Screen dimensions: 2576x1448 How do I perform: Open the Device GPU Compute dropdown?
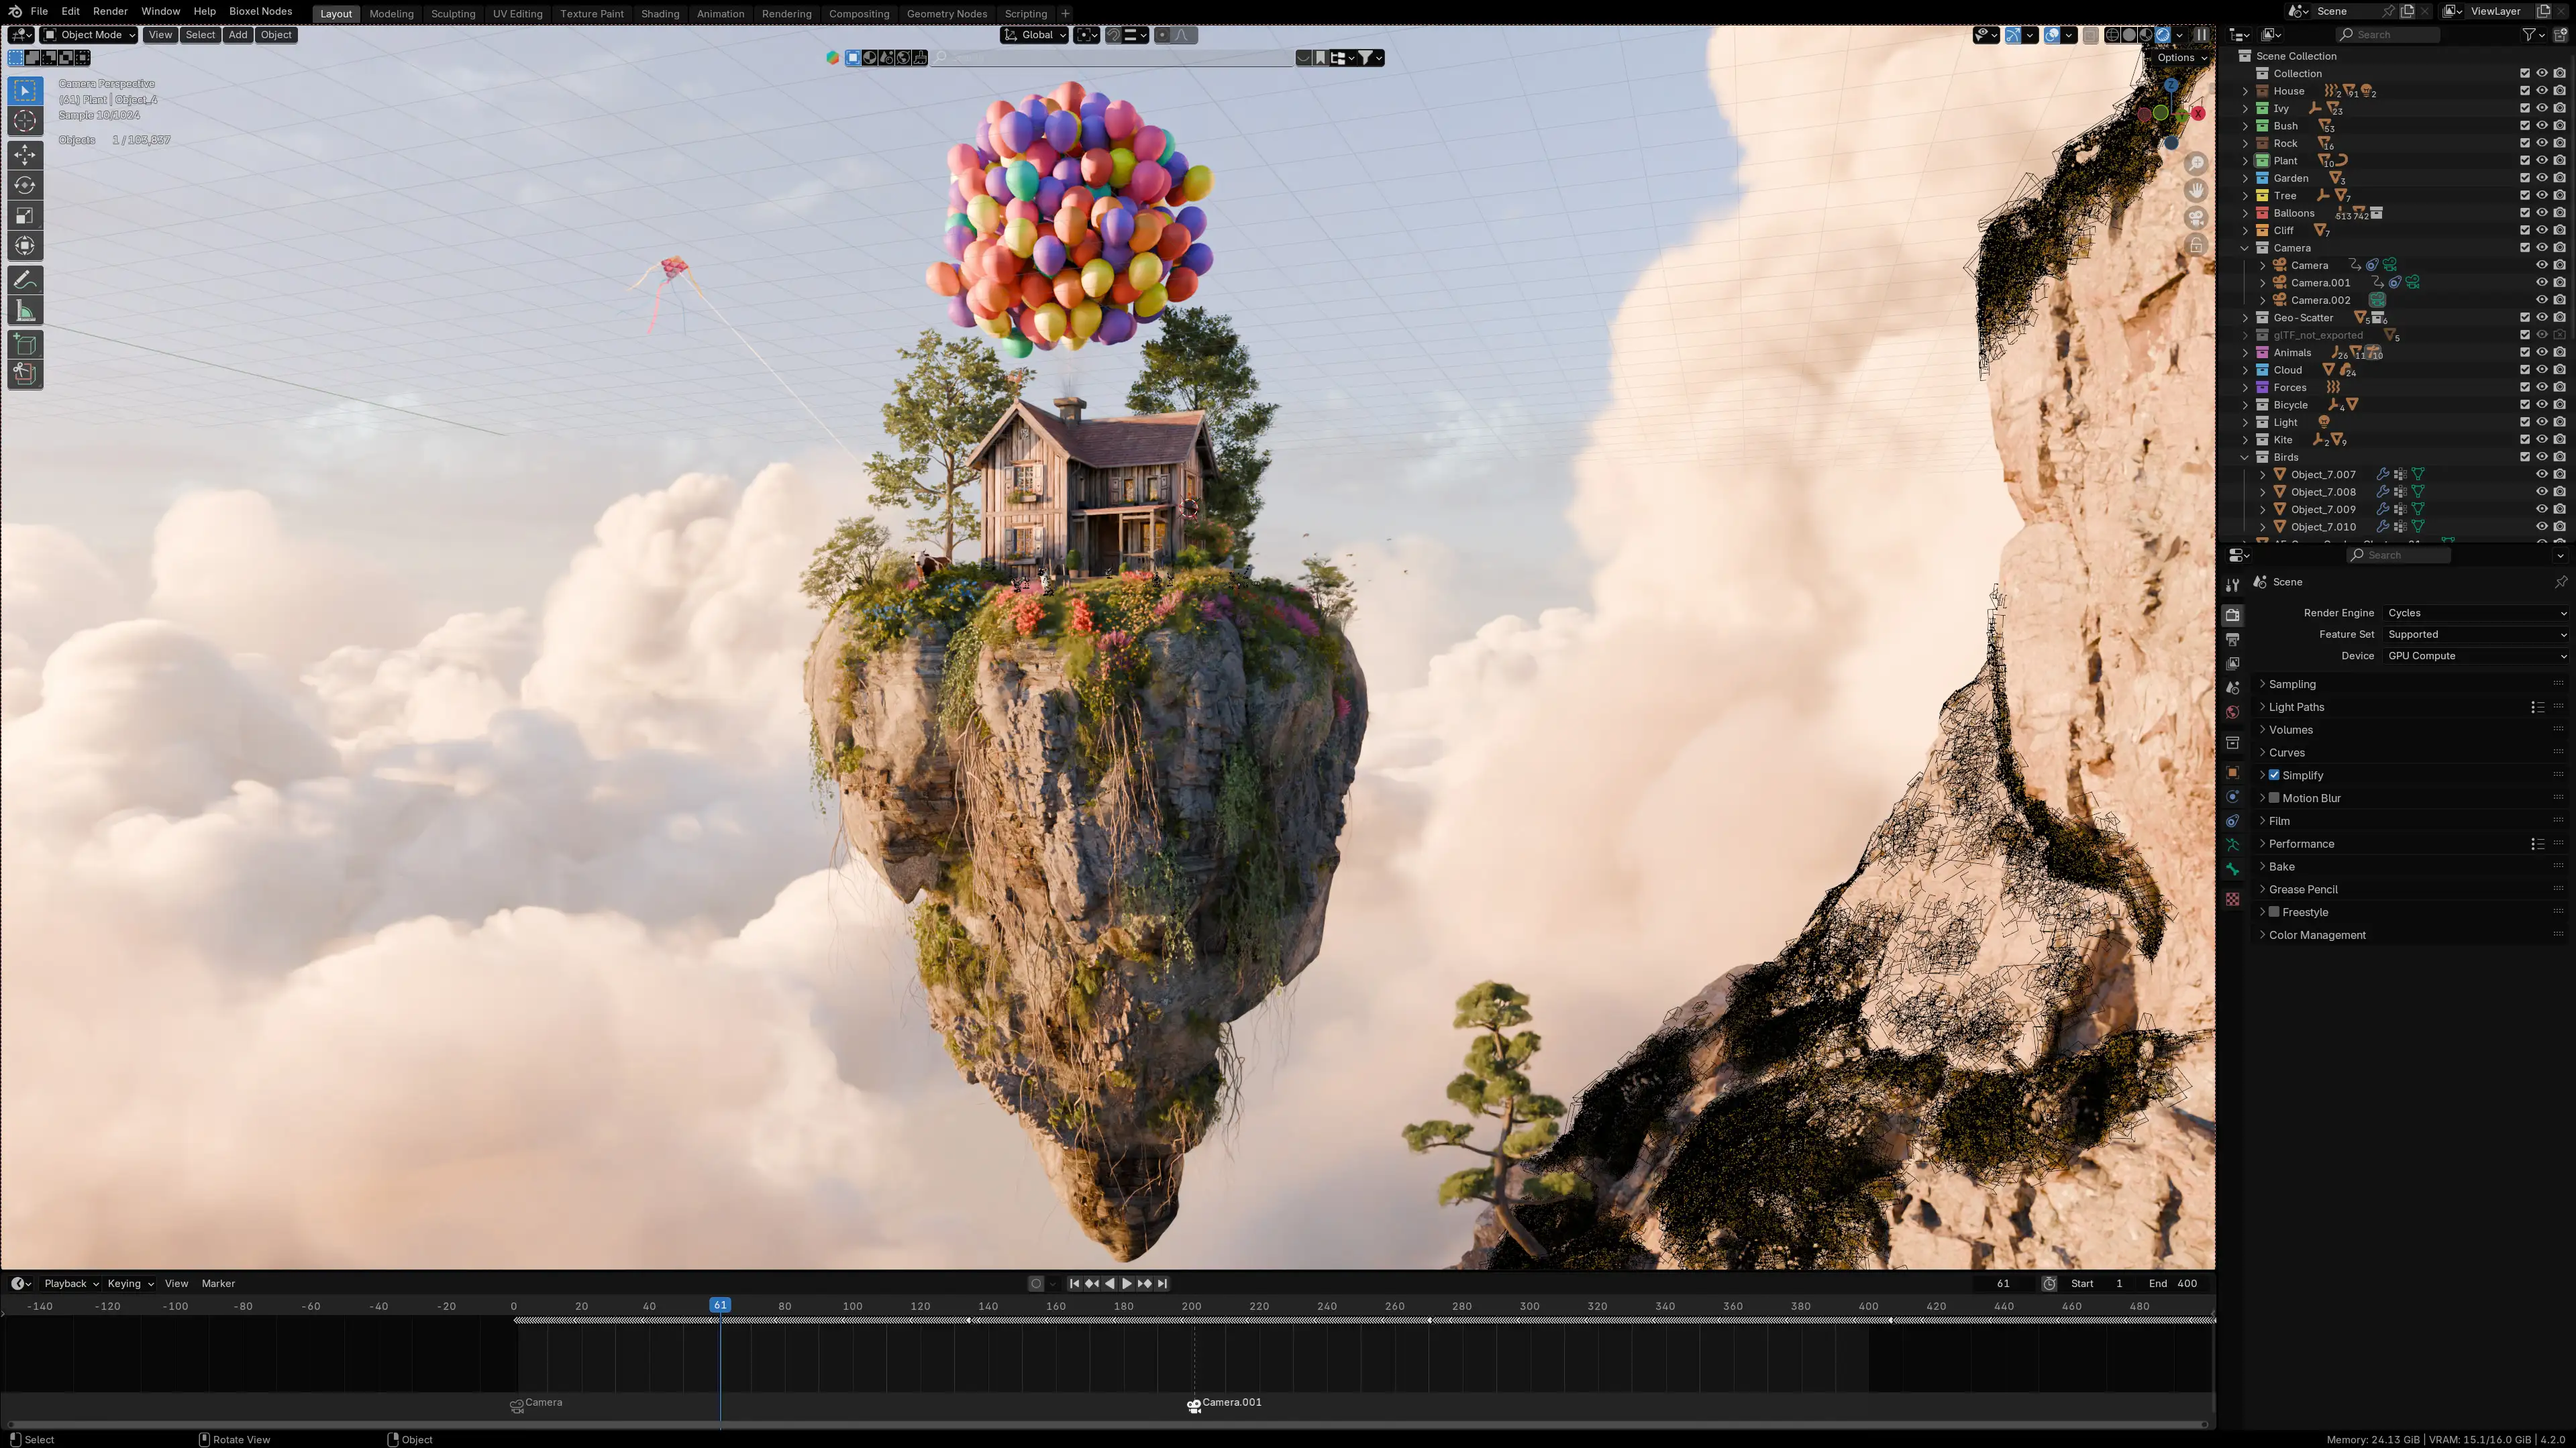click(2475, 657)
